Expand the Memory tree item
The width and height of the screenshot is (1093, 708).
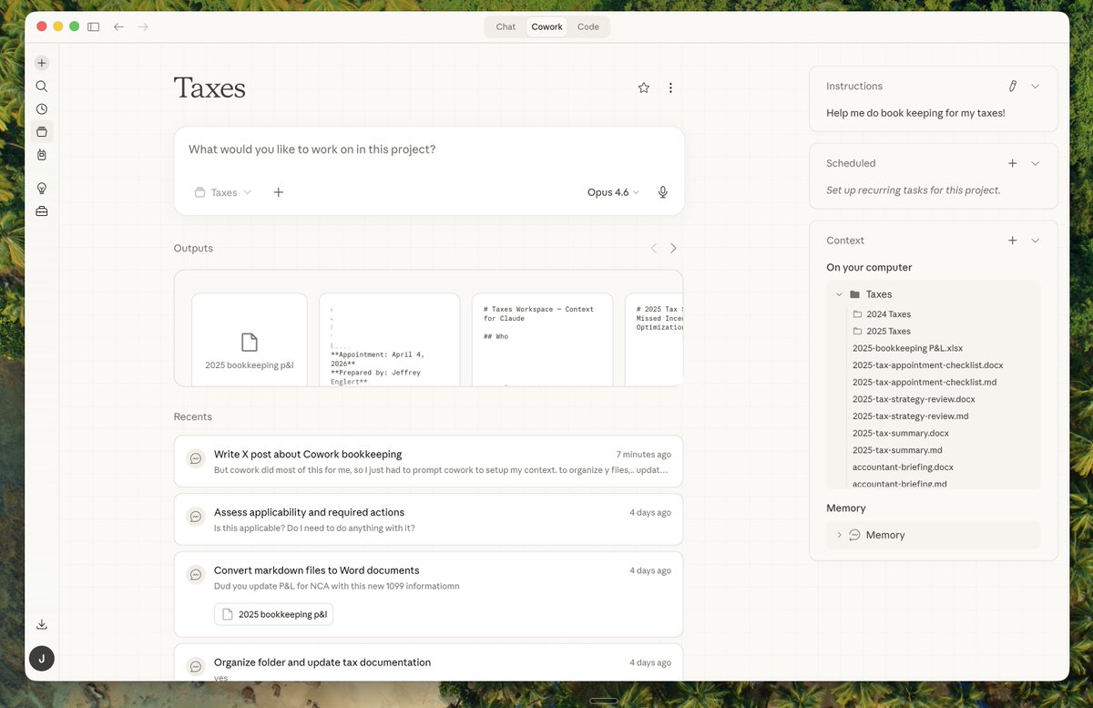pyautogui.click(x=839, y=535)
